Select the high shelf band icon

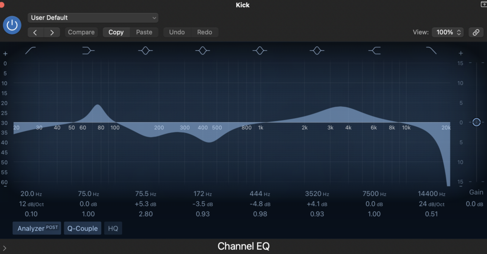374,50
